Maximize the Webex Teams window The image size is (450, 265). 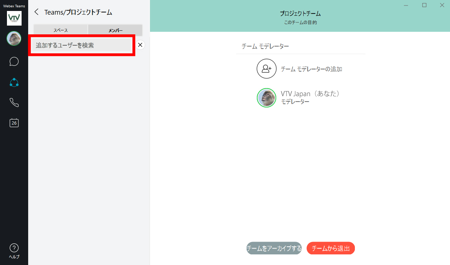click(x=424, y=5)
